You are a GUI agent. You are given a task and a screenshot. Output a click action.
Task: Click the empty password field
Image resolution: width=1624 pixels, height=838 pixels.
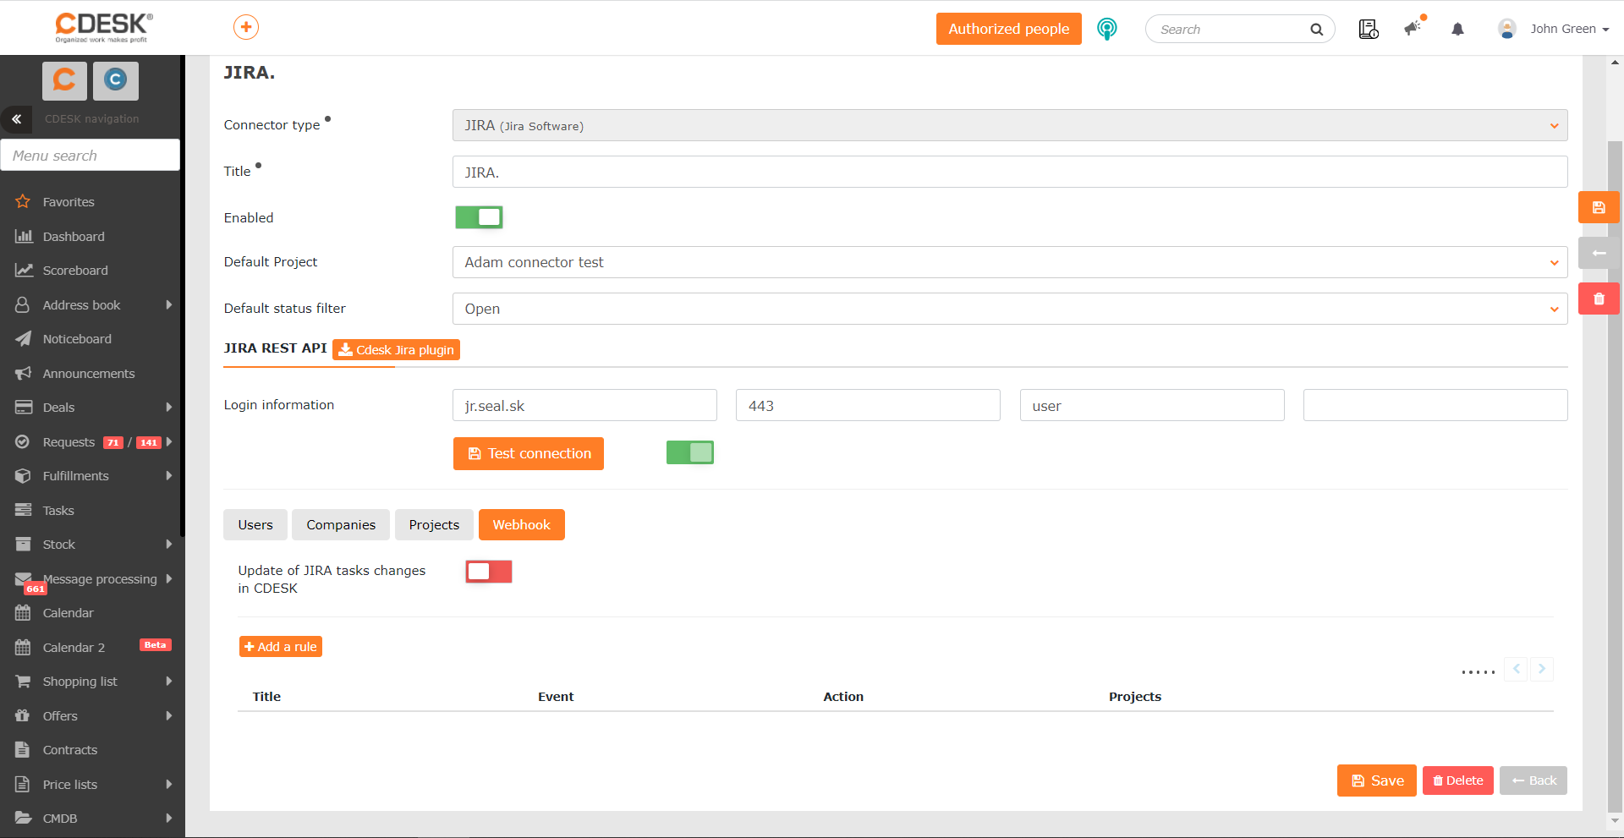point(1435,405)
